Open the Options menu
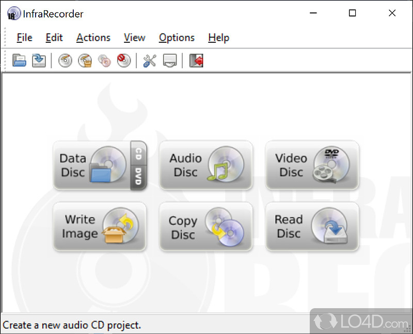Image resolution: width=413 pixels, height=334 pixels. pyautogui.click(x=177, y=38)
